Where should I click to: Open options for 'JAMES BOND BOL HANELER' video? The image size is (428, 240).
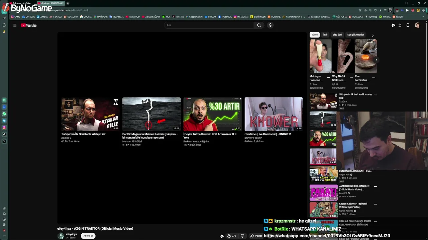point(376,186)
